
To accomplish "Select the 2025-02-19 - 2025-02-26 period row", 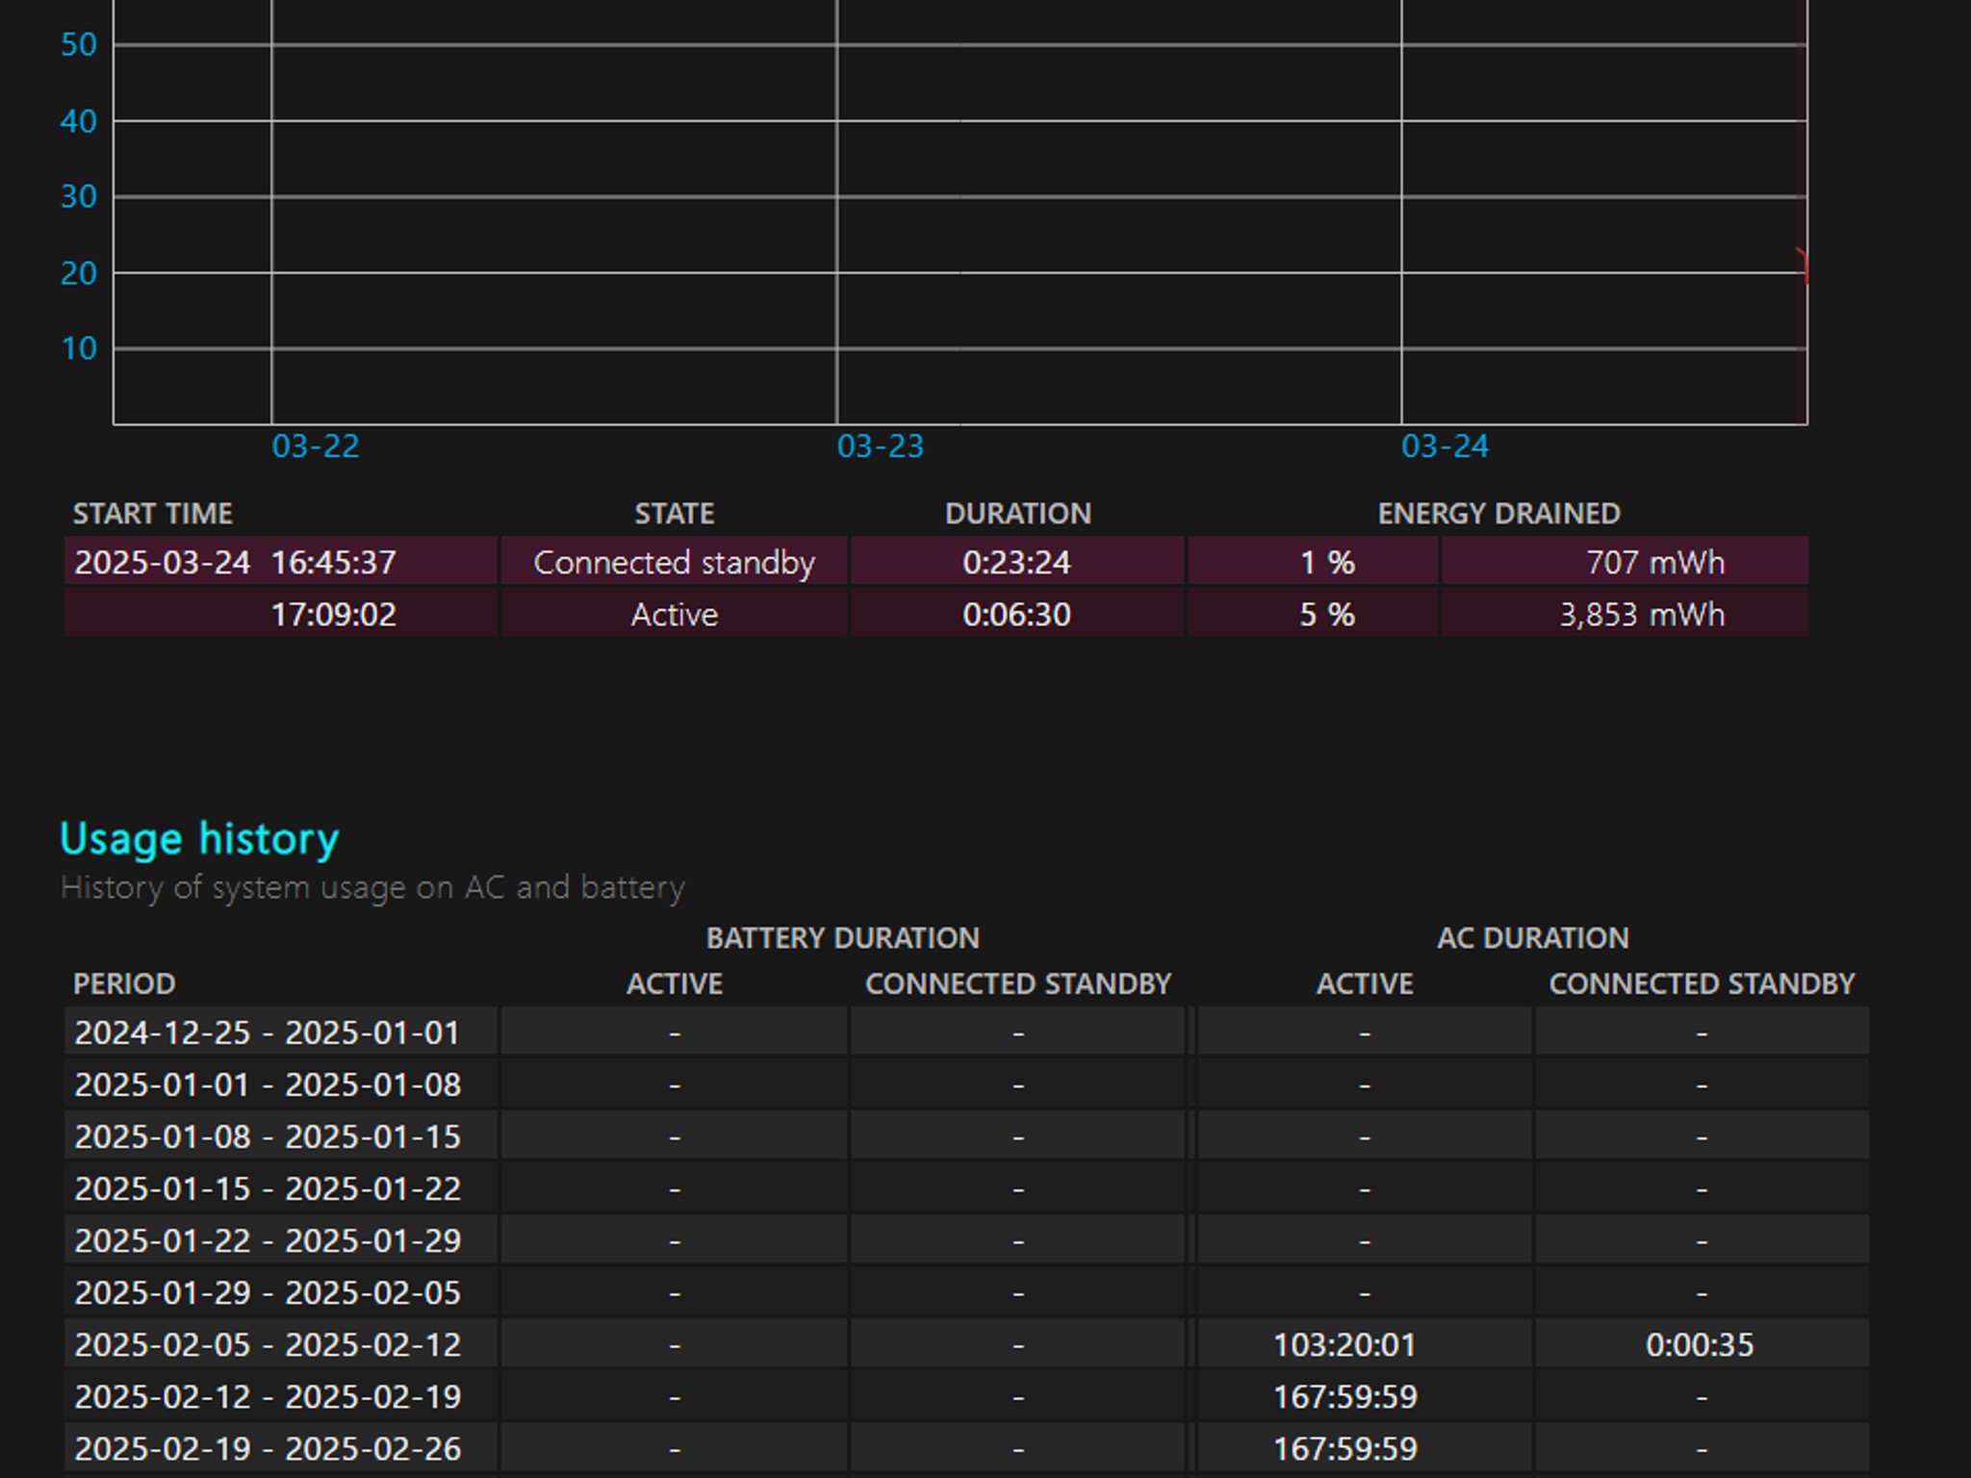I will [x=966, y=1448].
